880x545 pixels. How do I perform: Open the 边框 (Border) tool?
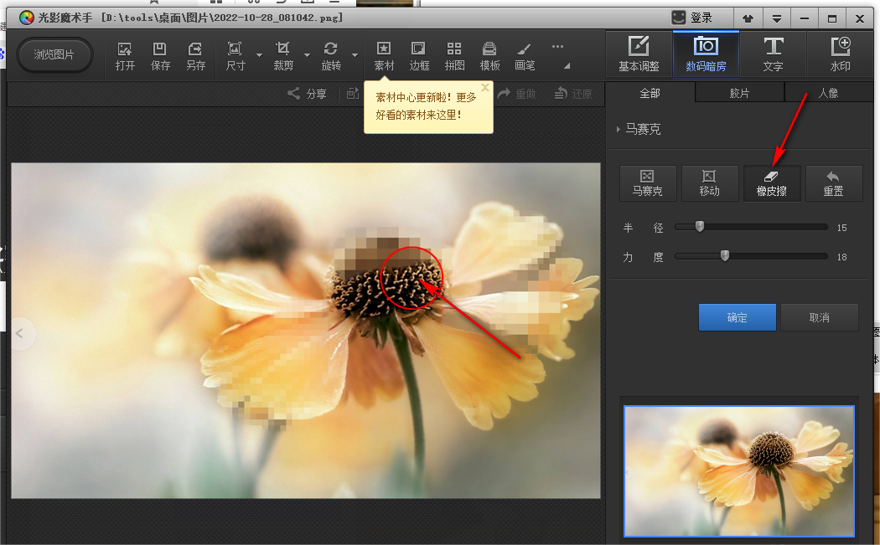click(x=419, y=55)
